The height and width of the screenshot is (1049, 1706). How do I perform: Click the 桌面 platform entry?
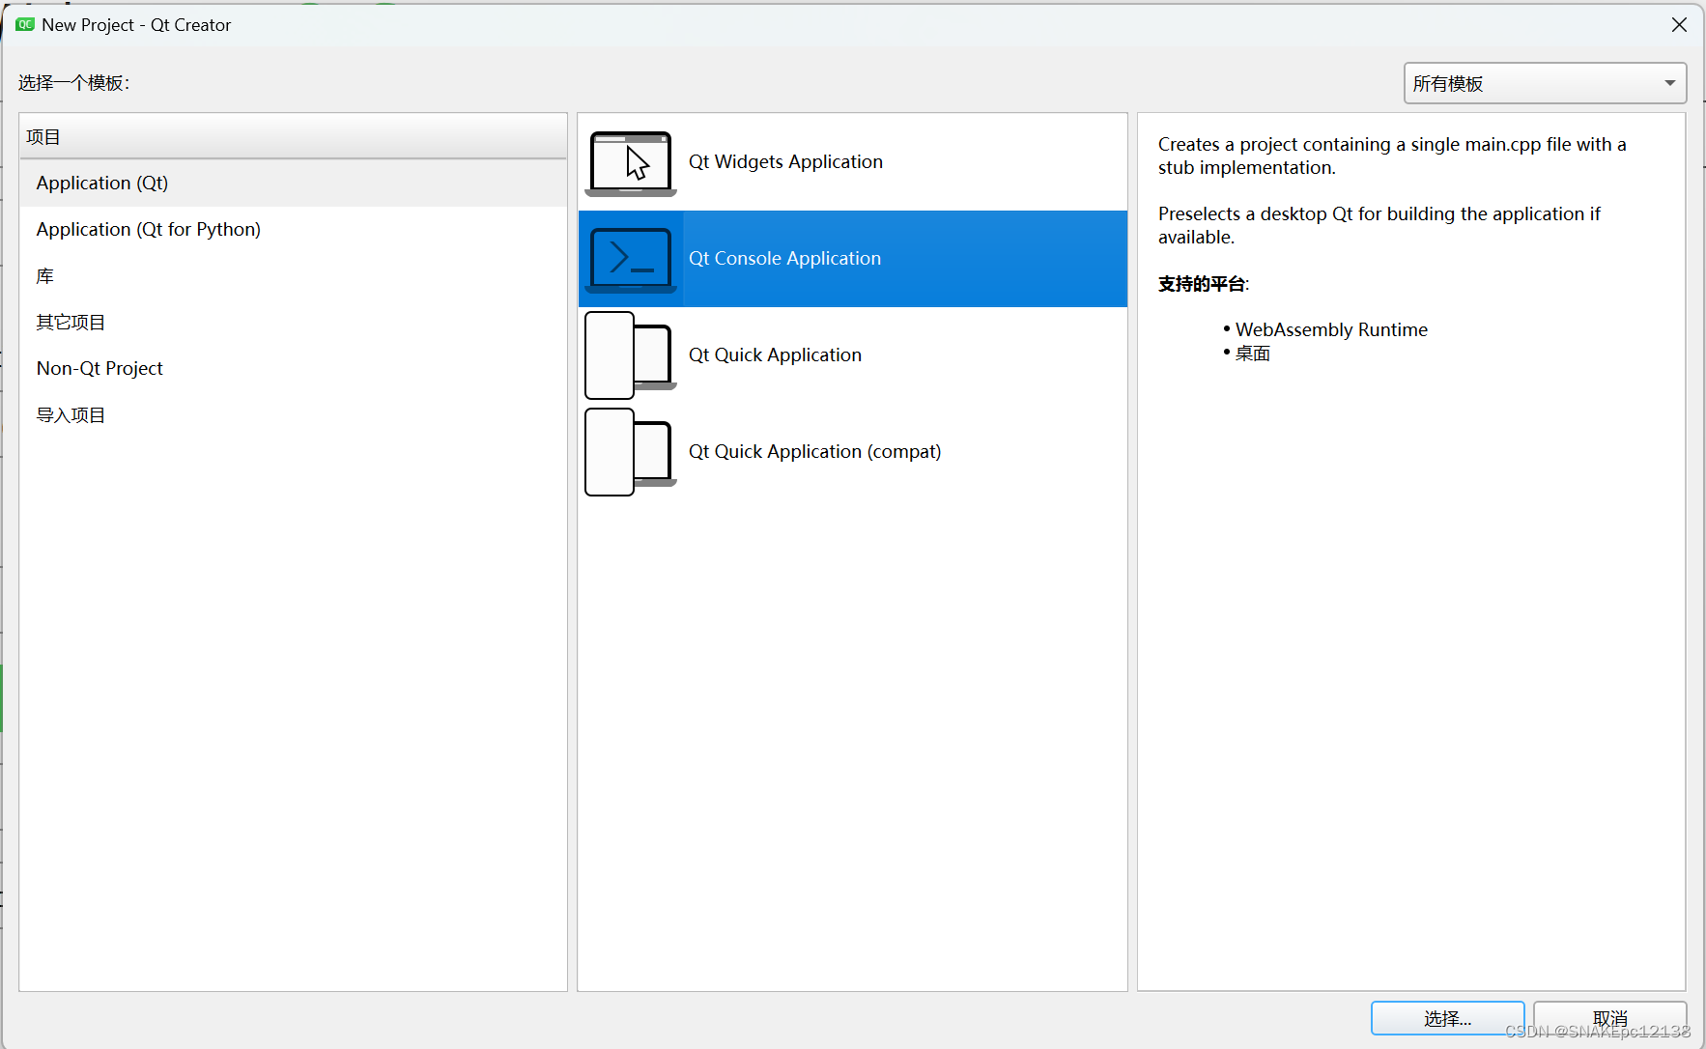coord(1253,354)
